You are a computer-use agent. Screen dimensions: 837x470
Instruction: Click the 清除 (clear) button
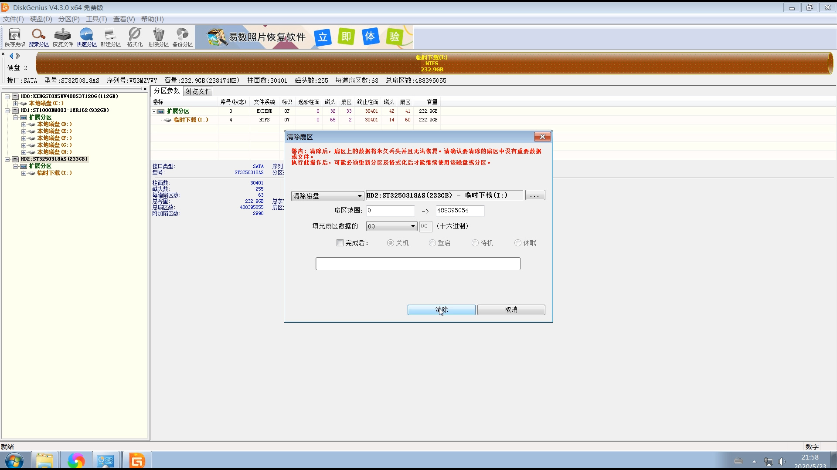(441, 310)
